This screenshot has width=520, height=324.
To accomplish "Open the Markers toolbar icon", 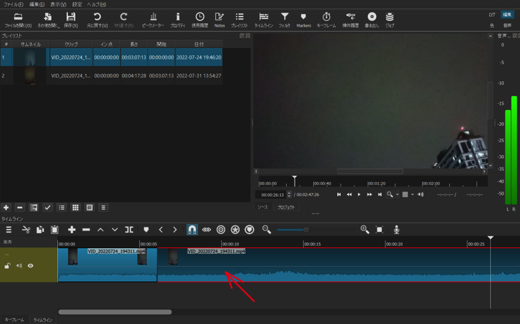I will click(303, 20).
